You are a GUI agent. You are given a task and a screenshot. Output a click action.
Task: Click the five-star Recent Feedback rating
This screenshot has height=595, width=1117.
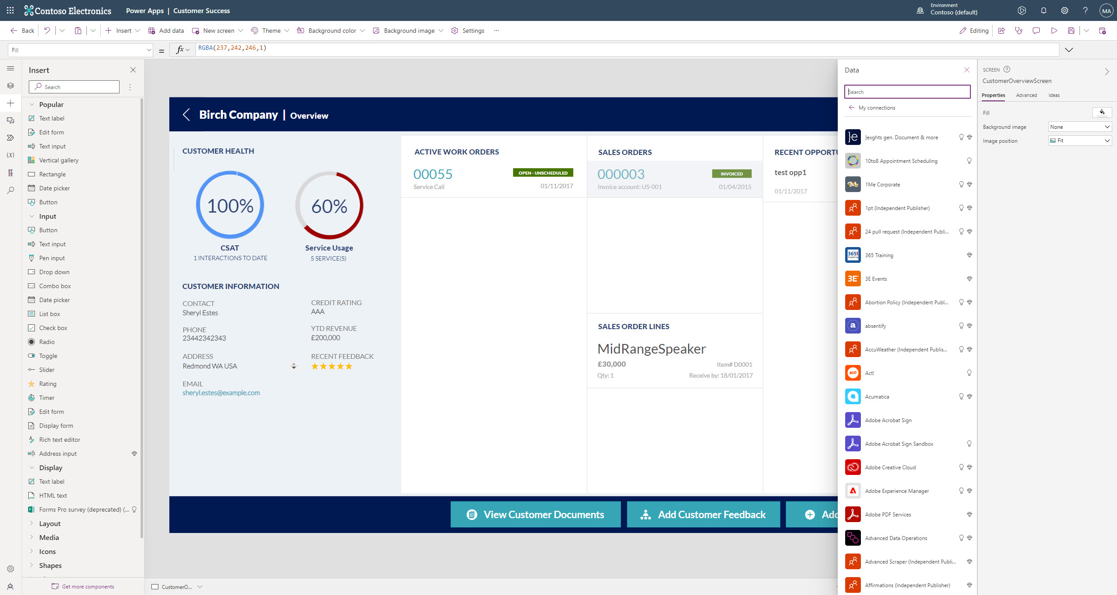(x=332, y=366)
